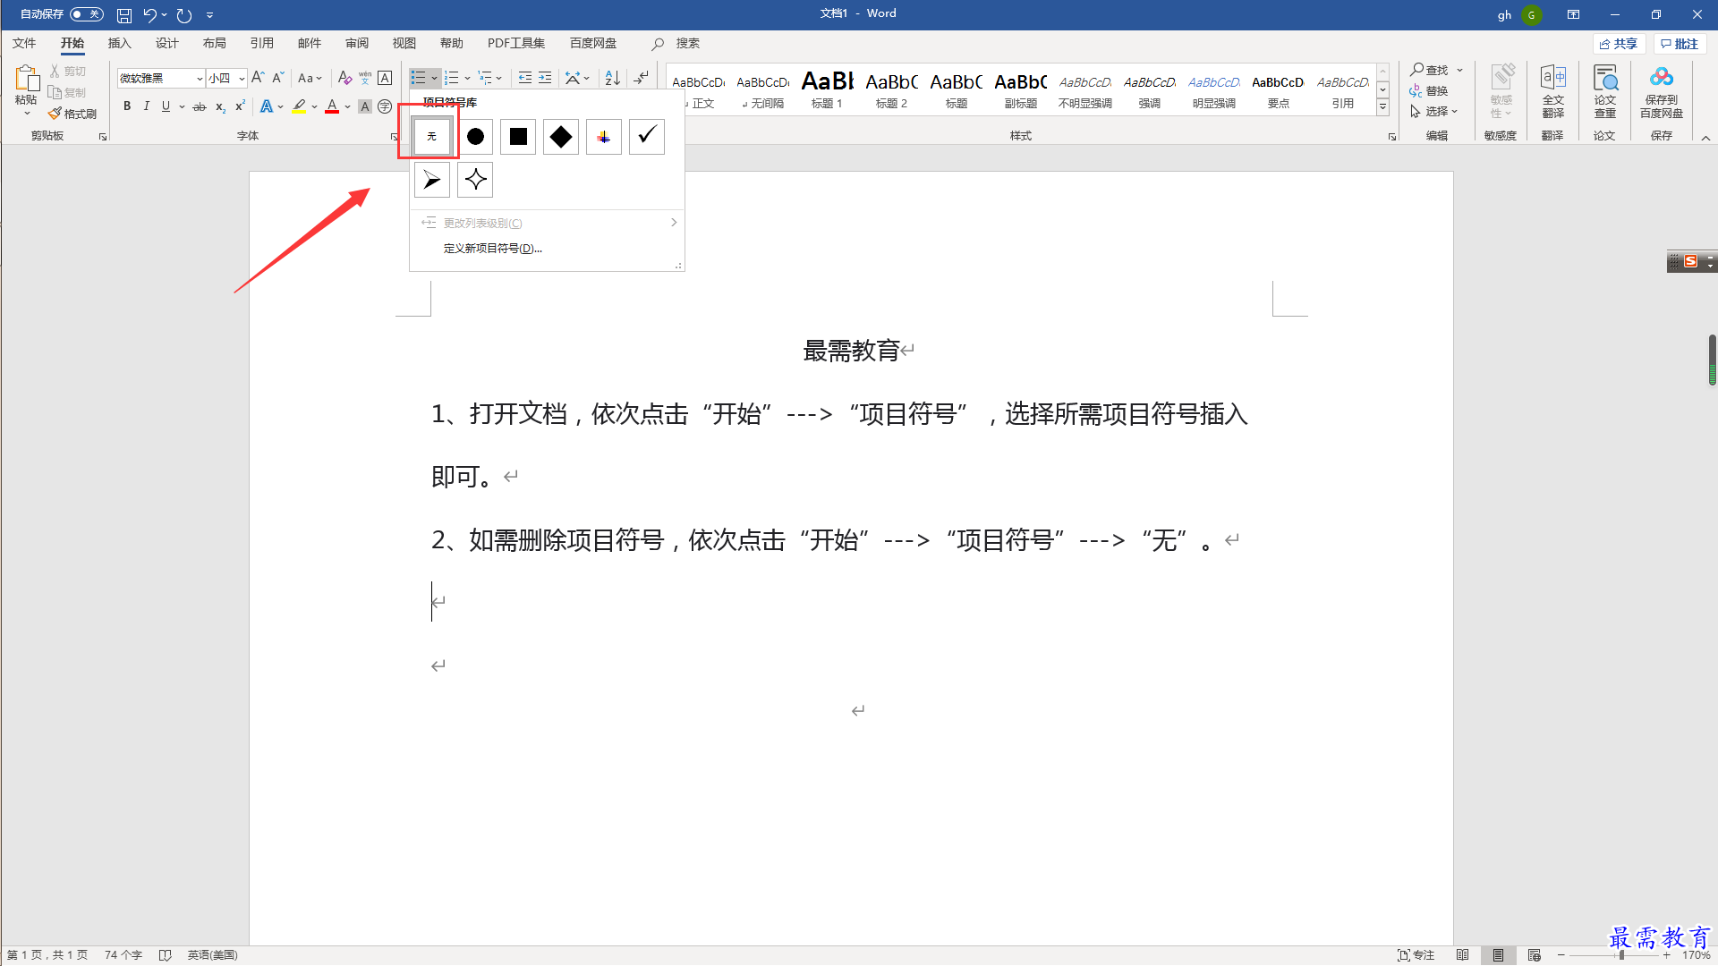Select the four-point star bullet
The image size is (1718, 966).
click(475, 180)
